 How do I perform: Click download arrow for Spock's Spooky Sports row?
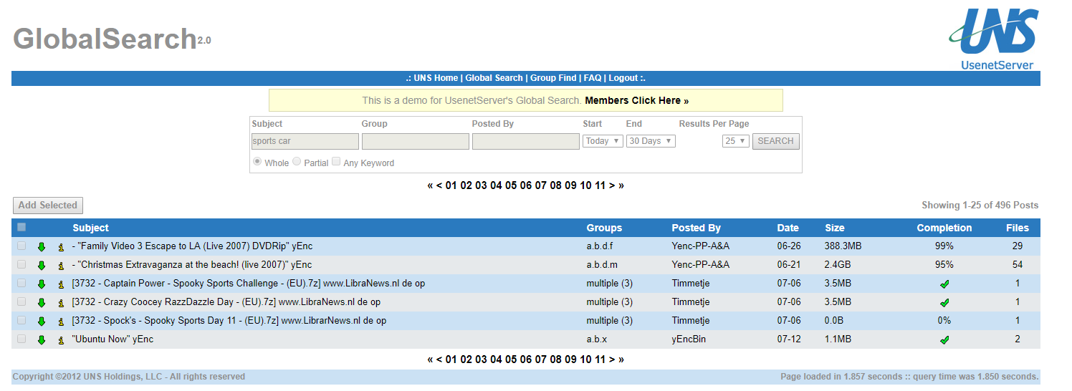[x=42, y=321]
